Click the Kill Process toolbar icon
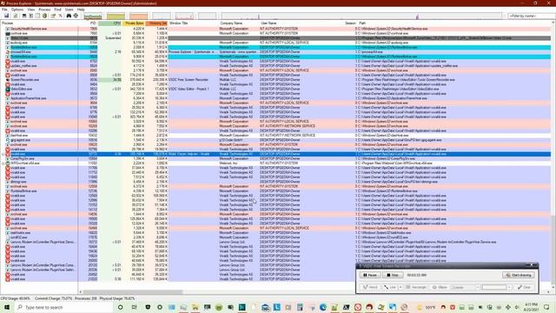Viewport: 556px width, 313px height. pyautogui.click(x=60, y=16)
